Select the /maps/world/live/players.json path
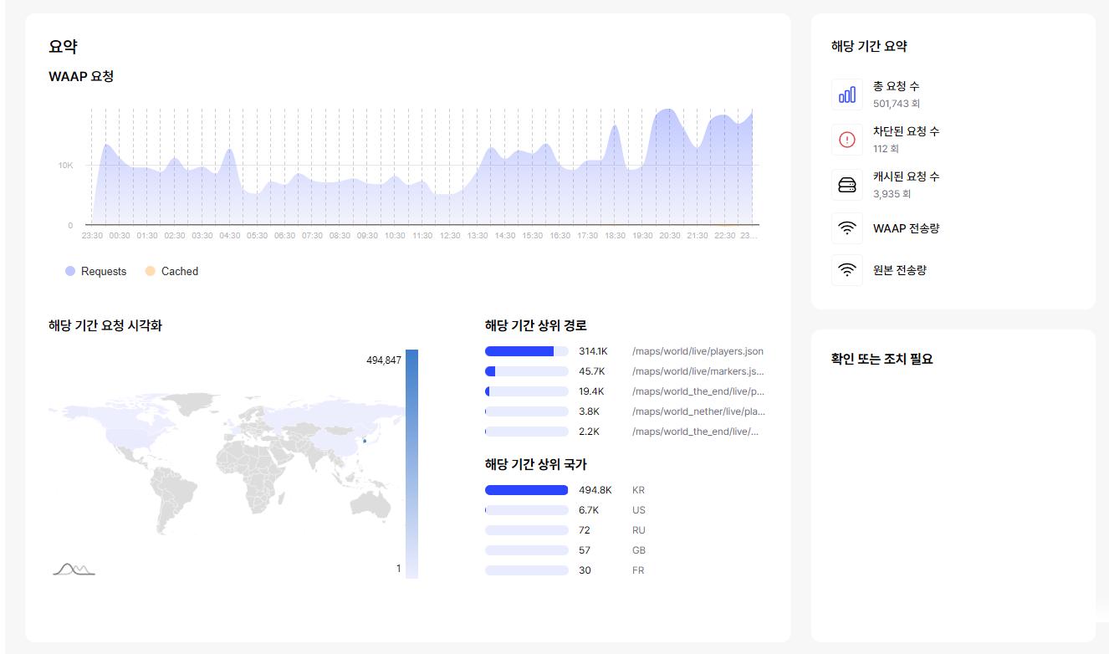The height and width of the screenshot is (654, 1109). click(697, 351)
